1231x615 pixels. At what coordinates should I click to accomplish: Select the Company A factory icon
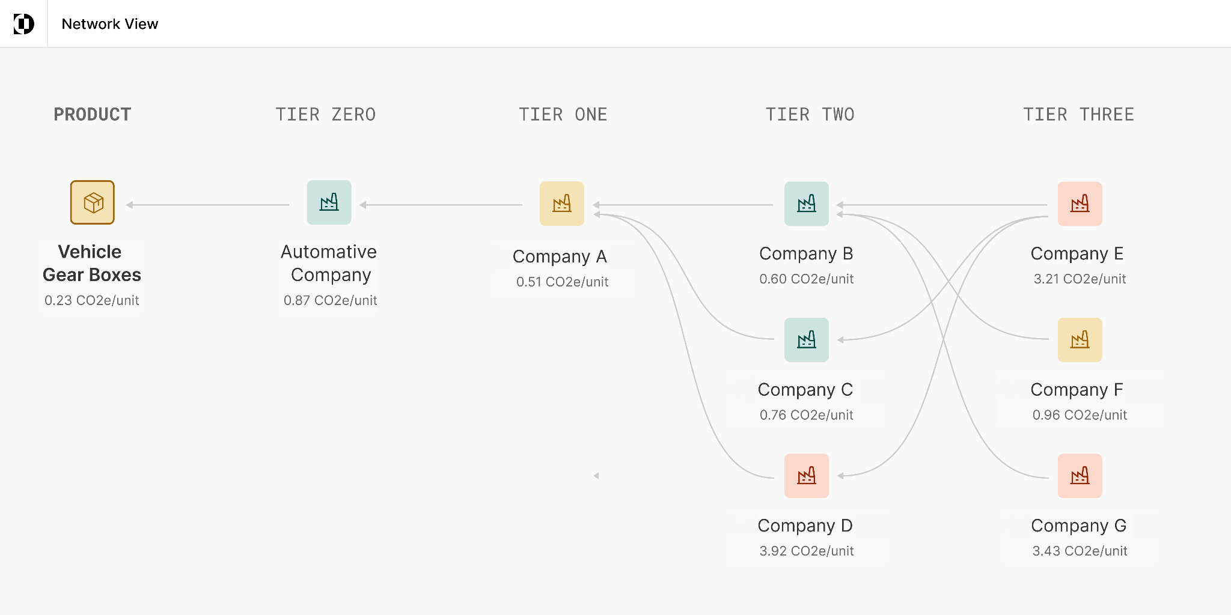[x=561, y=204]
